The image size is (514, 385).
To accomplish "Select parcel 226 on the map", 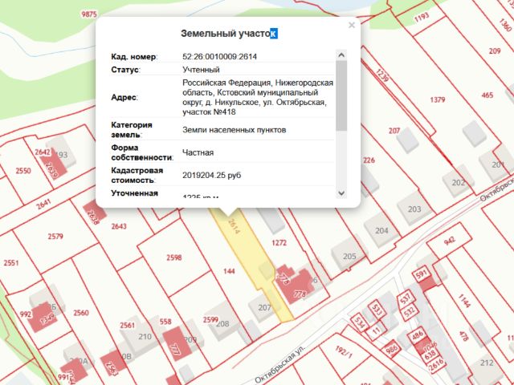I will point(369,160).
